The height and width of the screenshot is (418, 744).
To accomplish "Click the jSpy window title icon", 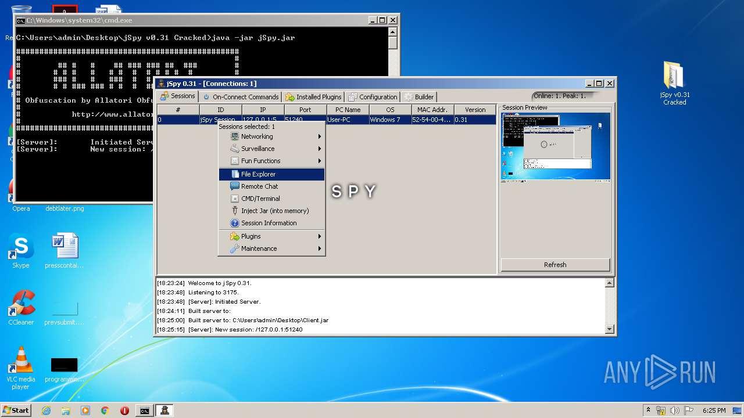I will coord(161,84).
